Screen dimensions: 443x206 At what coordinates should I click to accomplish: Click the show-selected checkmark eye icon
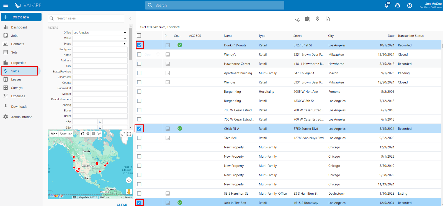click(297, 19)
